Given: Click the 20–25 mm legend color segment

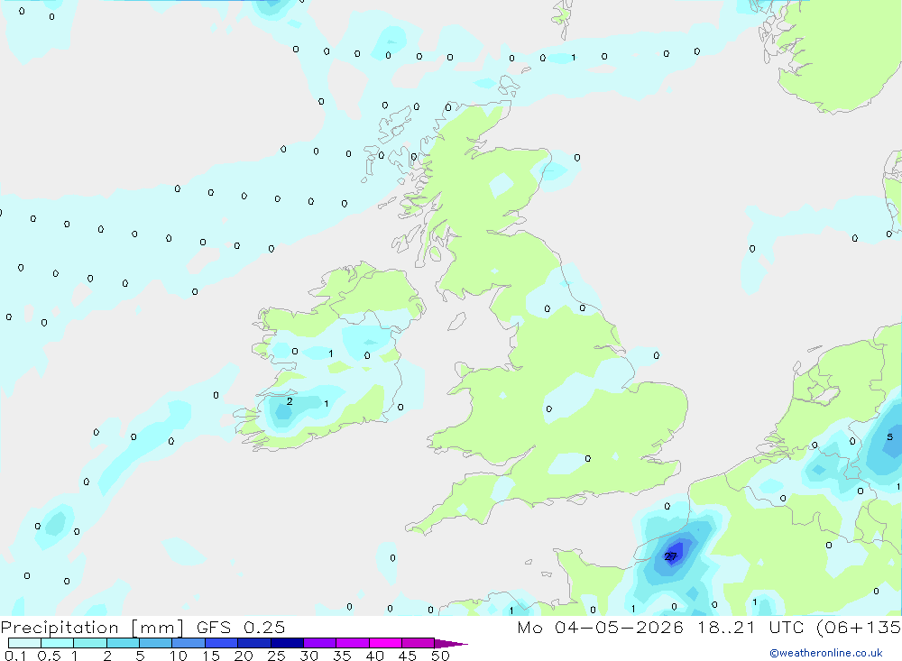Looking at the screenshot, I should click(254, 643).
